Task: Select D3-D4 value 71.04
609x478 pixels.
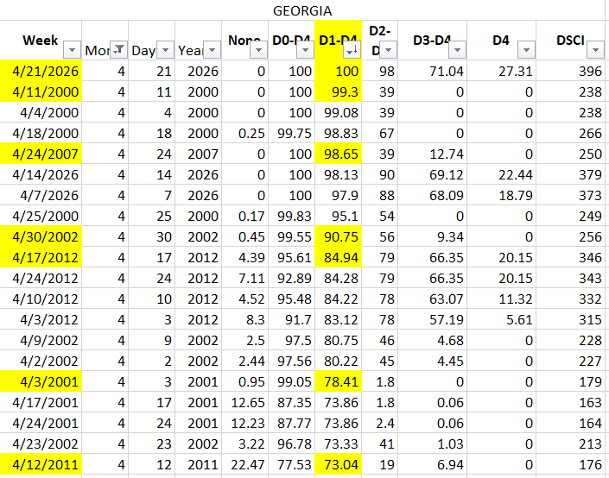Action: click(x=433, y=71)
